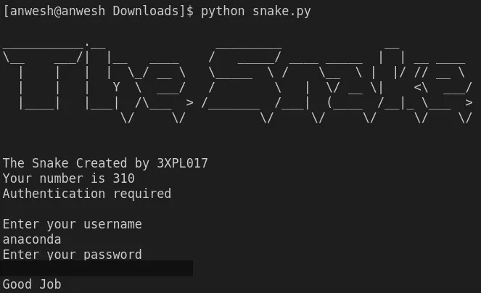The height and width of the screenshot is (293, 481).
Task: Click the 'Good Job' output line
Action: tap(32, 284)
